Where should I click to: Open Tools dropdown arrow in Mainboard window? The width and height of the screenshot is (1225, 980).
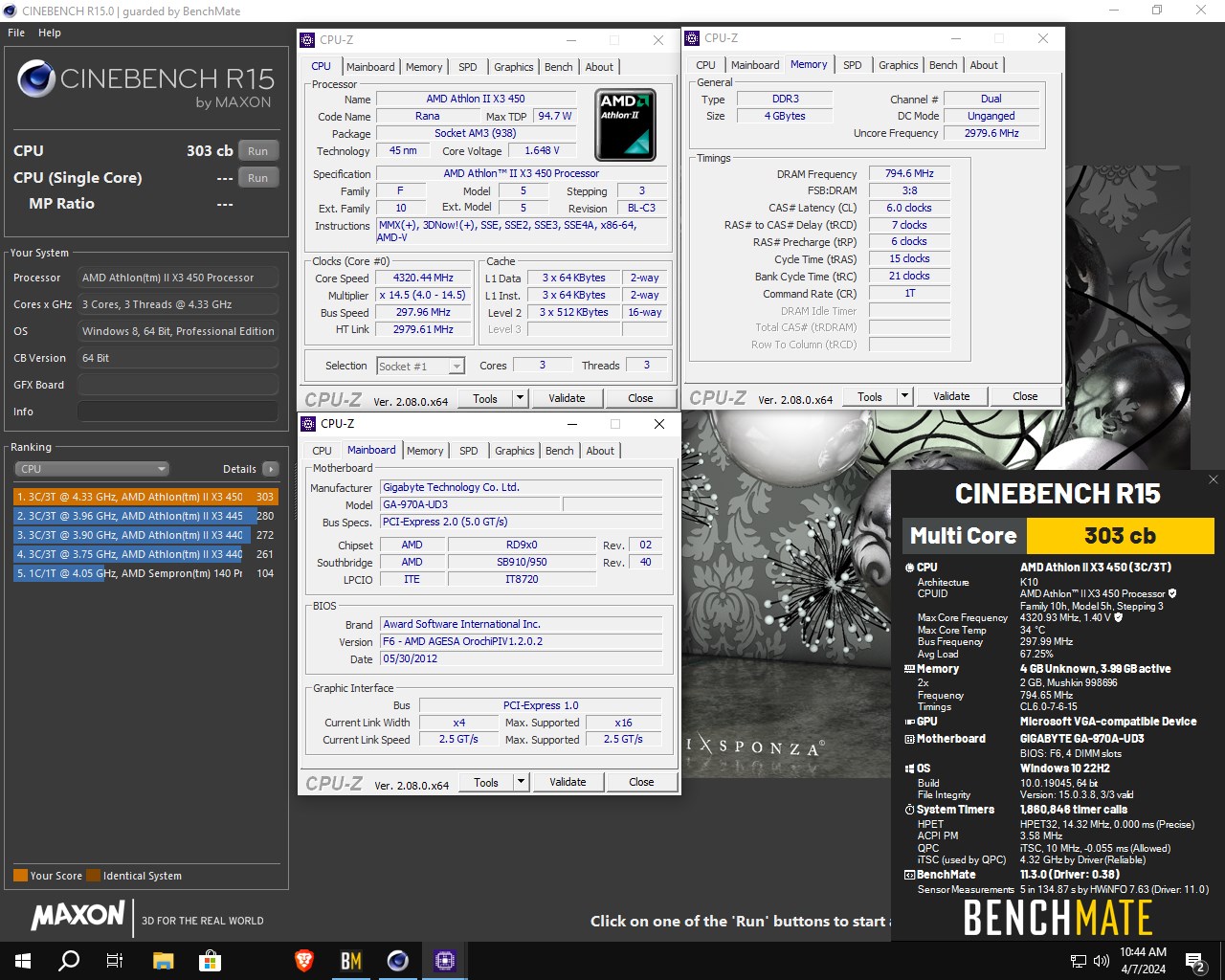click(x=521, y=782)
